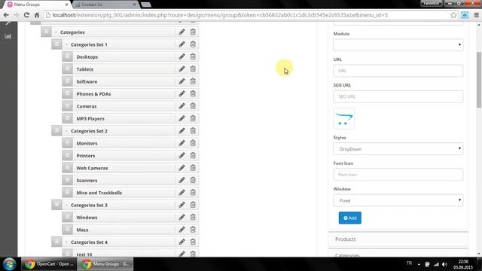
Task: Delete the Desktops menu item
Action: (193, 57)
